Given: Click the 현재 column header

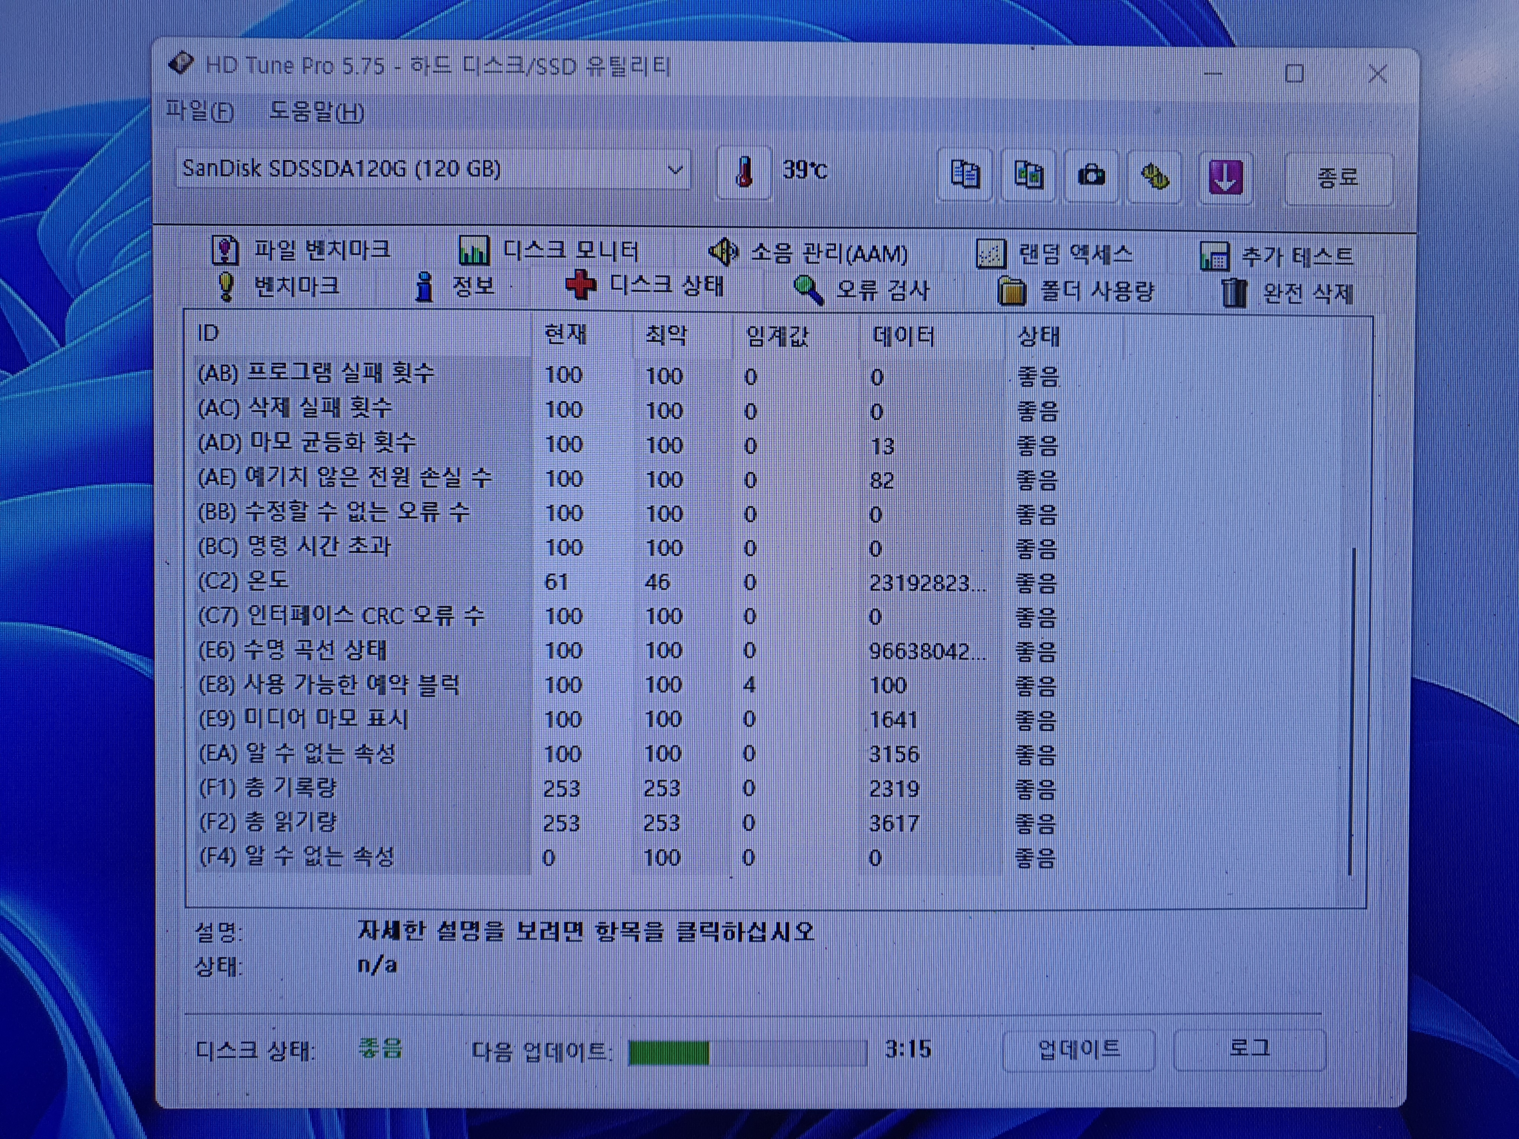Looking at the screenshot, I should pyautogui.click(x=582, y=334).
